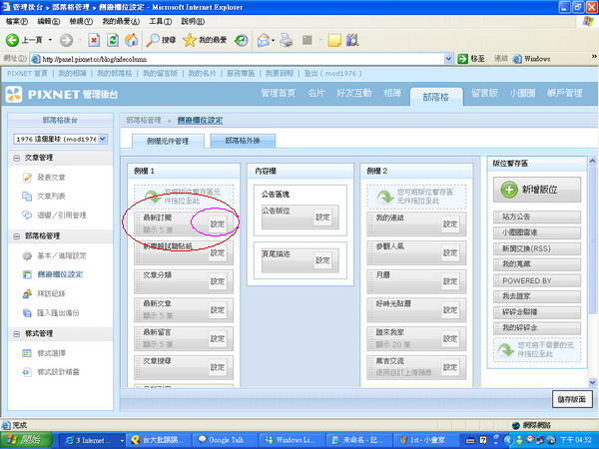
Task: Click the Windows 開始 Start button
Action: [26, 440]
